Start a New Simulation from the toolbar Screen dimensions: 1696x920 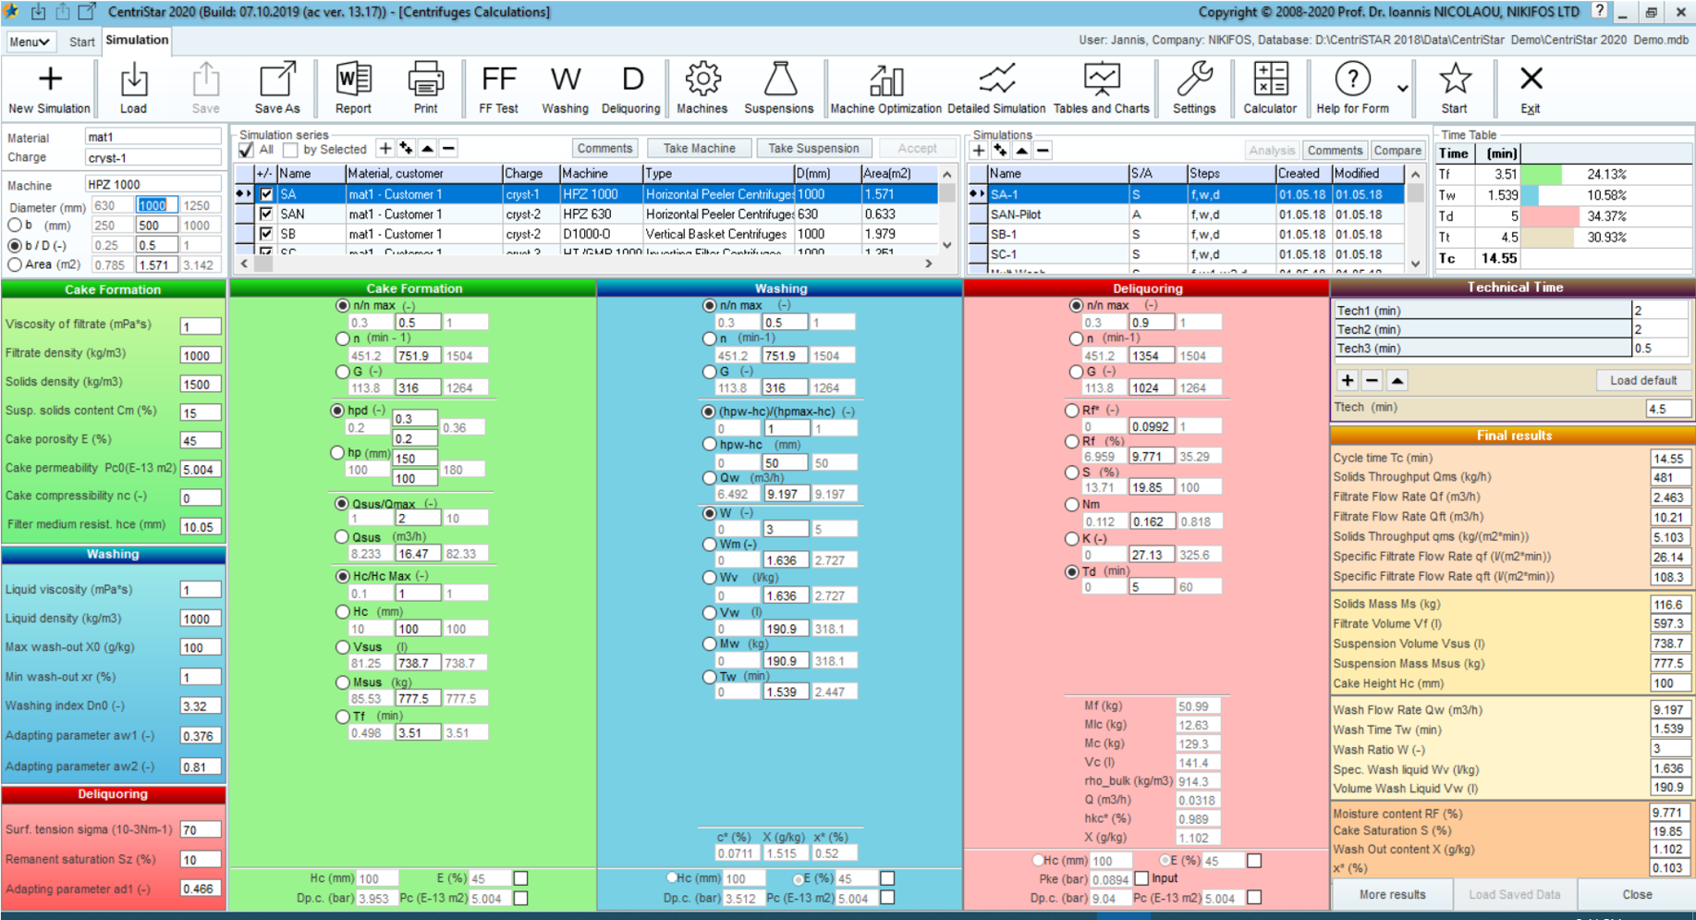(49, 90)
